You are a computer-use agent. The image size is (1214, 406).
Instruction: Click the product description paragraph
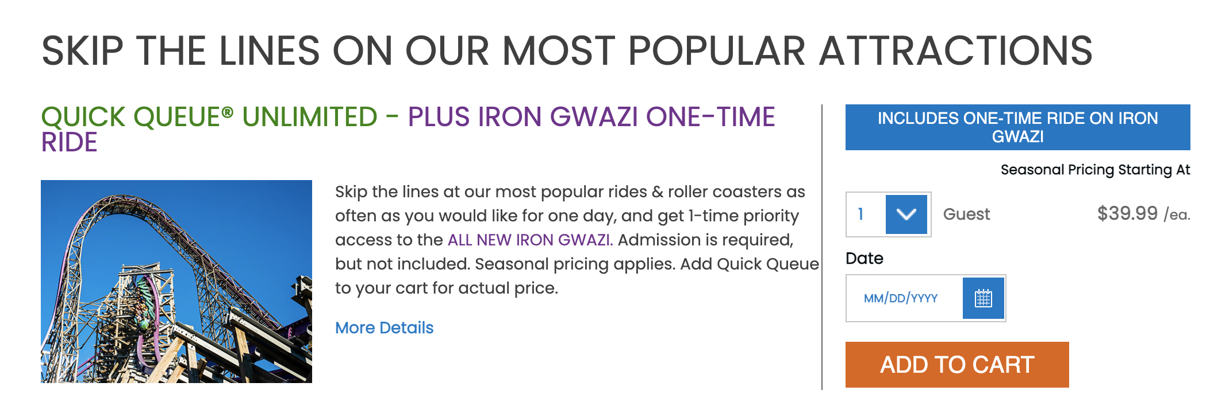tap(577, 240)
